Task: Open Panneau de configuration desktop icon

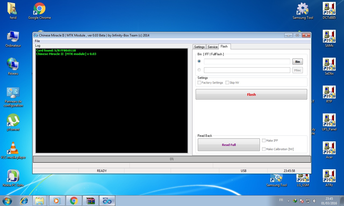Action: pos(13,97)
